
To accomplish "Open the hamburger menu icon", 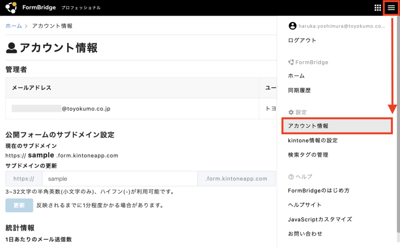I will [x=391, y=8].
